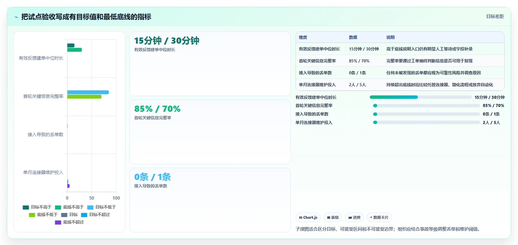Viewport: 518px width, 245px height.
Task: Click the purple bar at the chart bottom
Action: [x=68, y=186]
